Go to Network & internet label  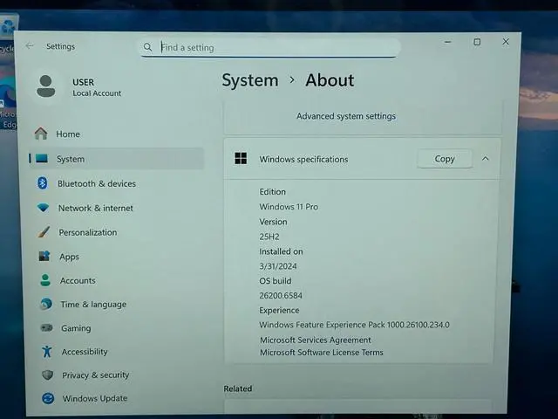coord(95,208)
